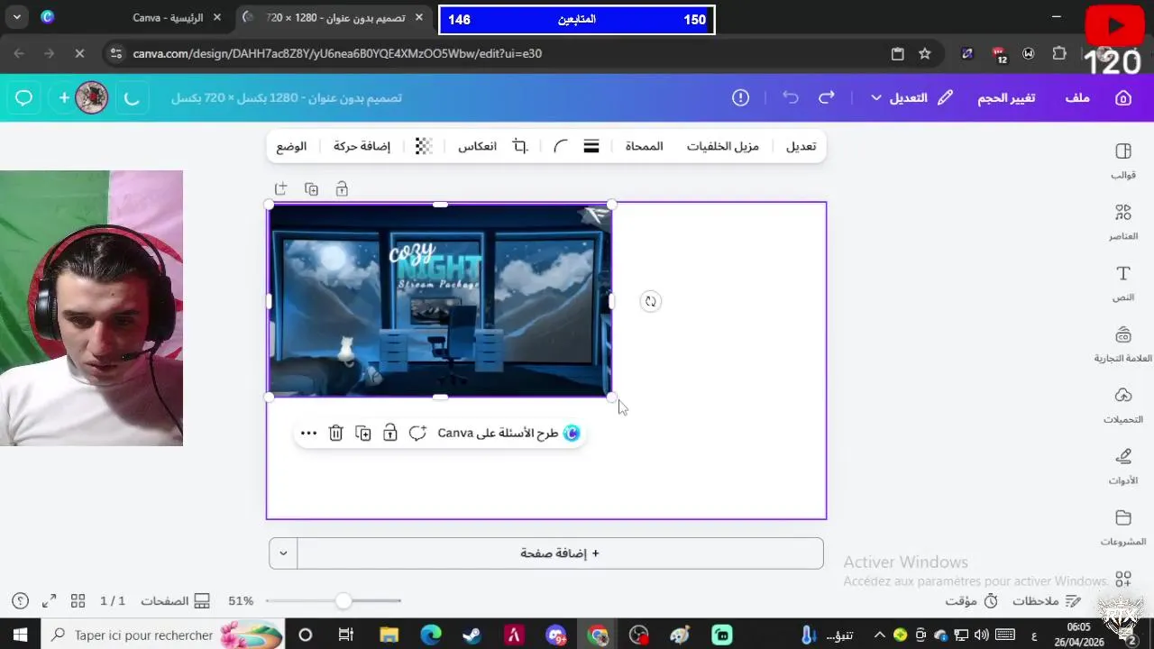The image size is (1154, 649).
Task: Open the Tools (الأدوات) sidebar panel
Action: pyautogui.click(x=1122, y=467)
